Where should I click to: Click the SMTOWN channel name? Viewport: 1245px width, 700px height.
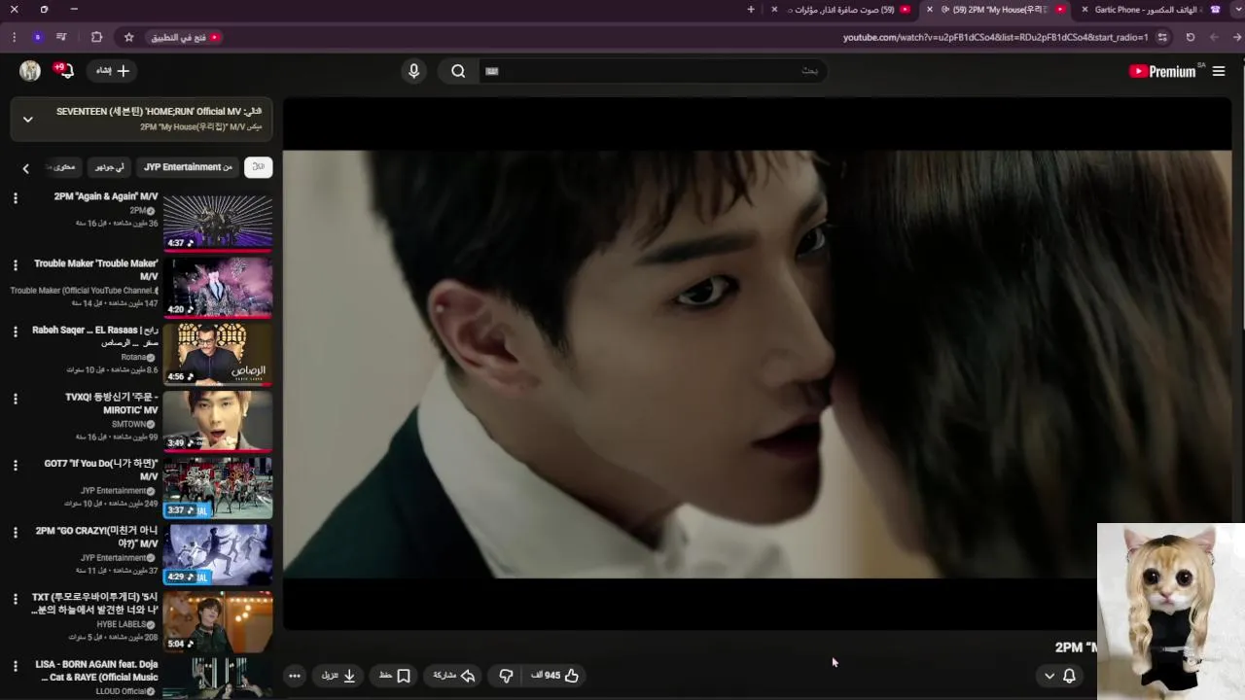pyautogui.click(x=128, y=424)
